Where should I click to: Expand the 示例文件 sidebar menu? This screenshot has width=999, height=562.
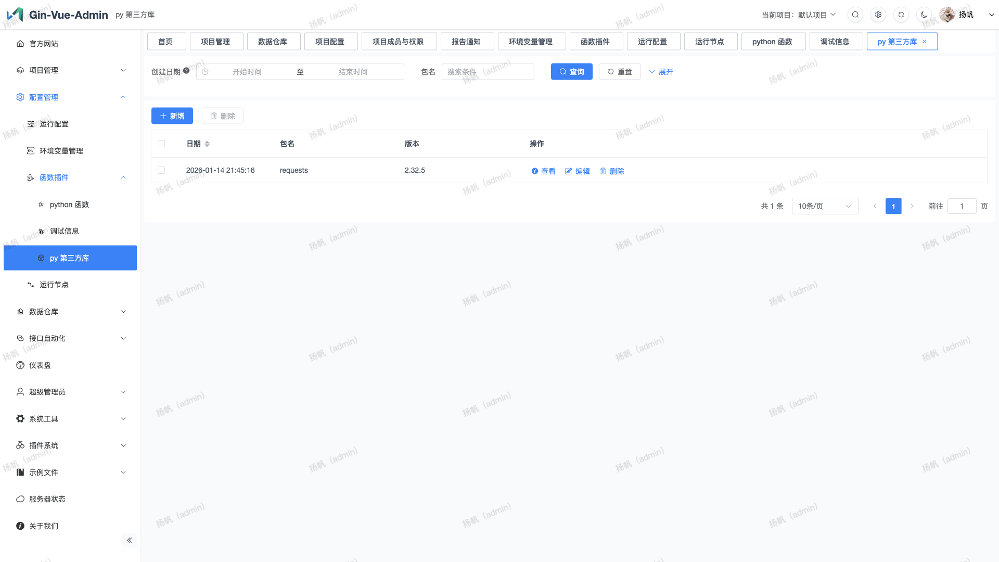point(70,472)
